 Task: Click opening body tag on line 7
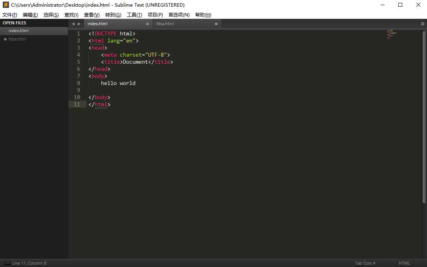(98, 76)
